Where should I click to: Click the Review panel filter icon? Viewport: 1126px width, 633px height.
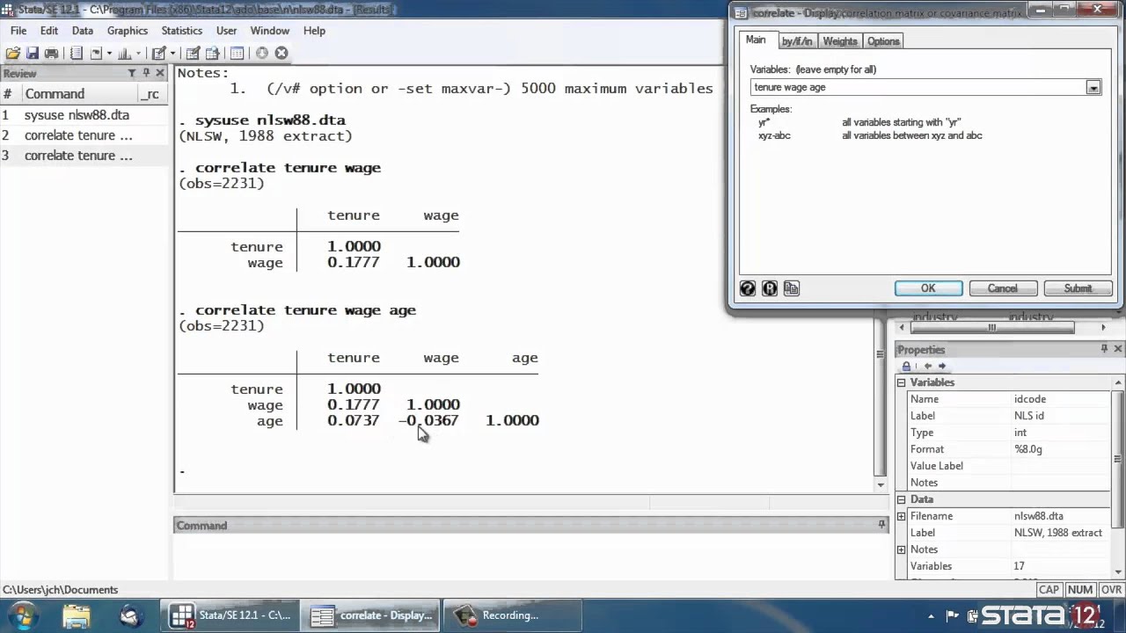[132, 73]
